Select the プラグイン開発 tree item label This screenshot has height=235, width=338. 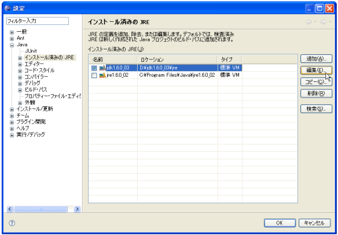pyautogui.click(x=31, y=122)
